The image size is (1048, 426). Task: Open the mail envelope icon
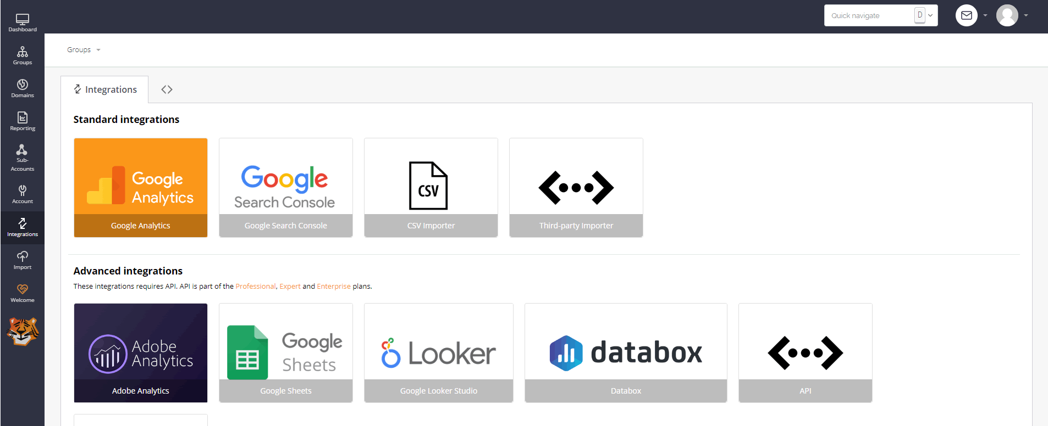pos(967,15)
